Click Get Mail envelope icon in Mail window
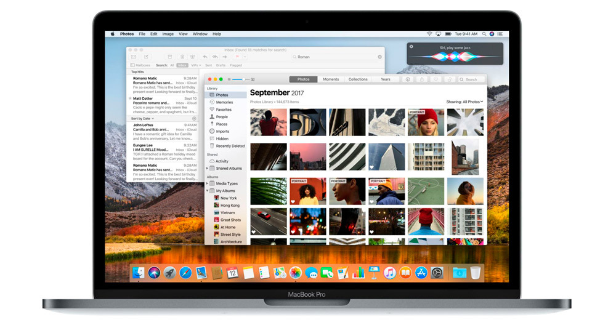Viewport: 616px width, 325px height. tap(134, 57)
